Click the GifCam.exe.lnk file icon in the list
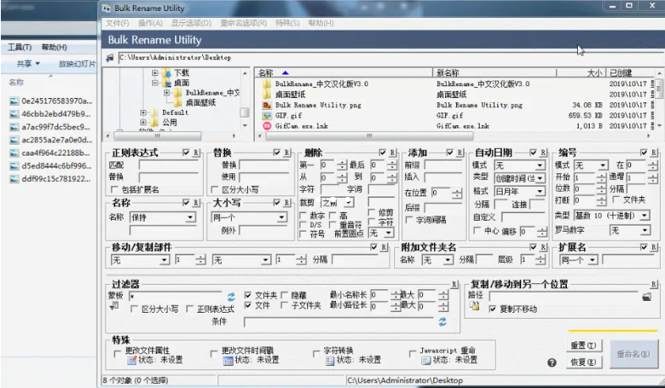This screenshot has height=388, width=665. 266,125
